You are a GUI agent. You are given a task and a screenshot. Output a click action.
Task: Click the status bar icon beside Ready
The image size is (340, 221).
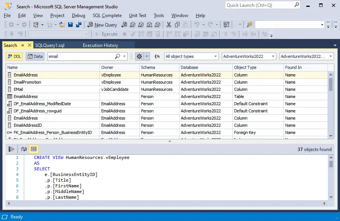click(x=5, y=217)
